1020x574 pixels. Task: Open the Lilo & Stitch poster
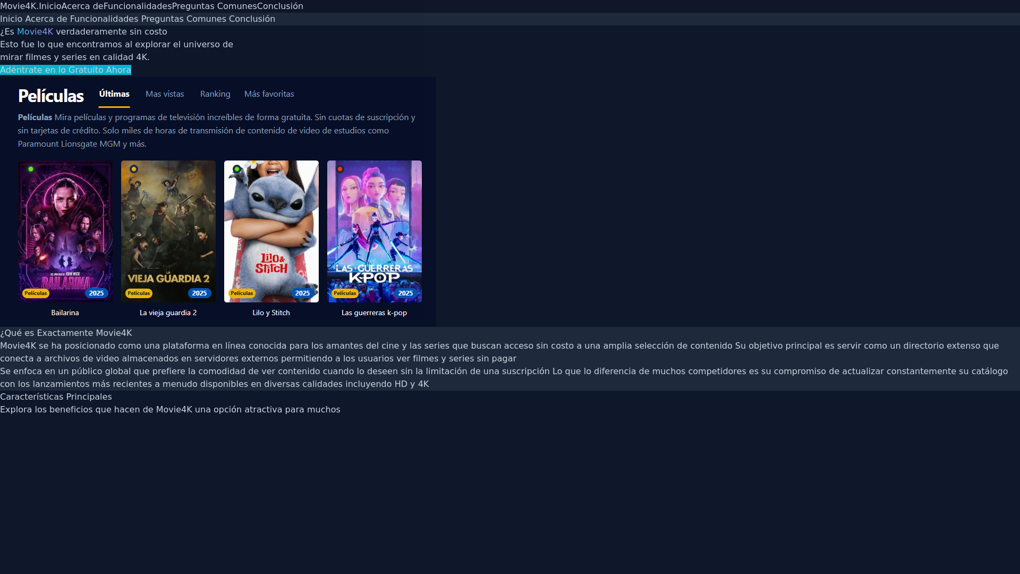click(271, 231)
